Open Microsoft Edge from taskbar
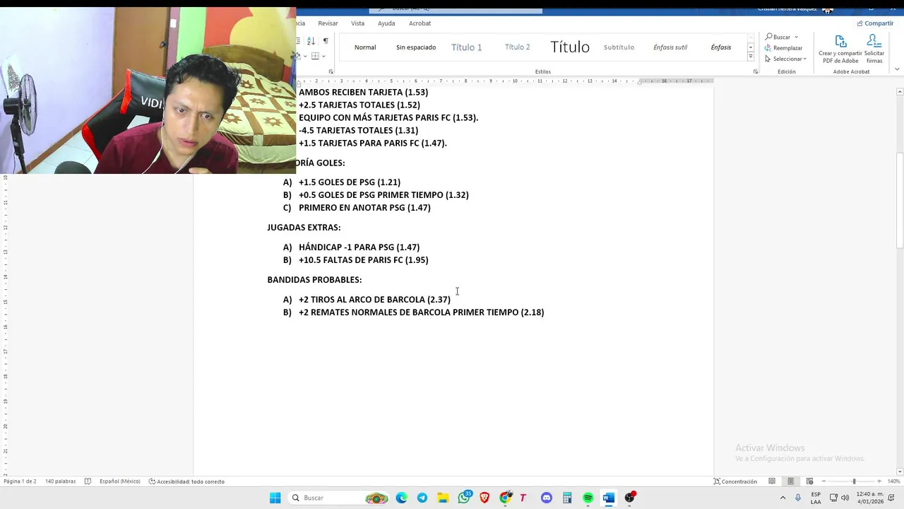The height and width of the screenshot is (509, 904). click(x=402, y=498)
